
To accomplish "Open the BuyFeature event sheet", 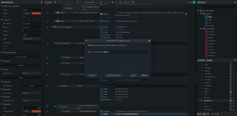I will (x=212, y=41).
